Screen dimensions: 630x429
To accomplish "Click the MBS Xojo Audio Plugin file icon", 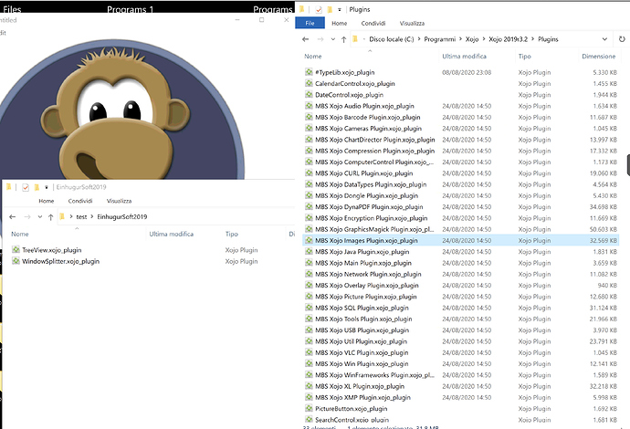I will point(309,106).
